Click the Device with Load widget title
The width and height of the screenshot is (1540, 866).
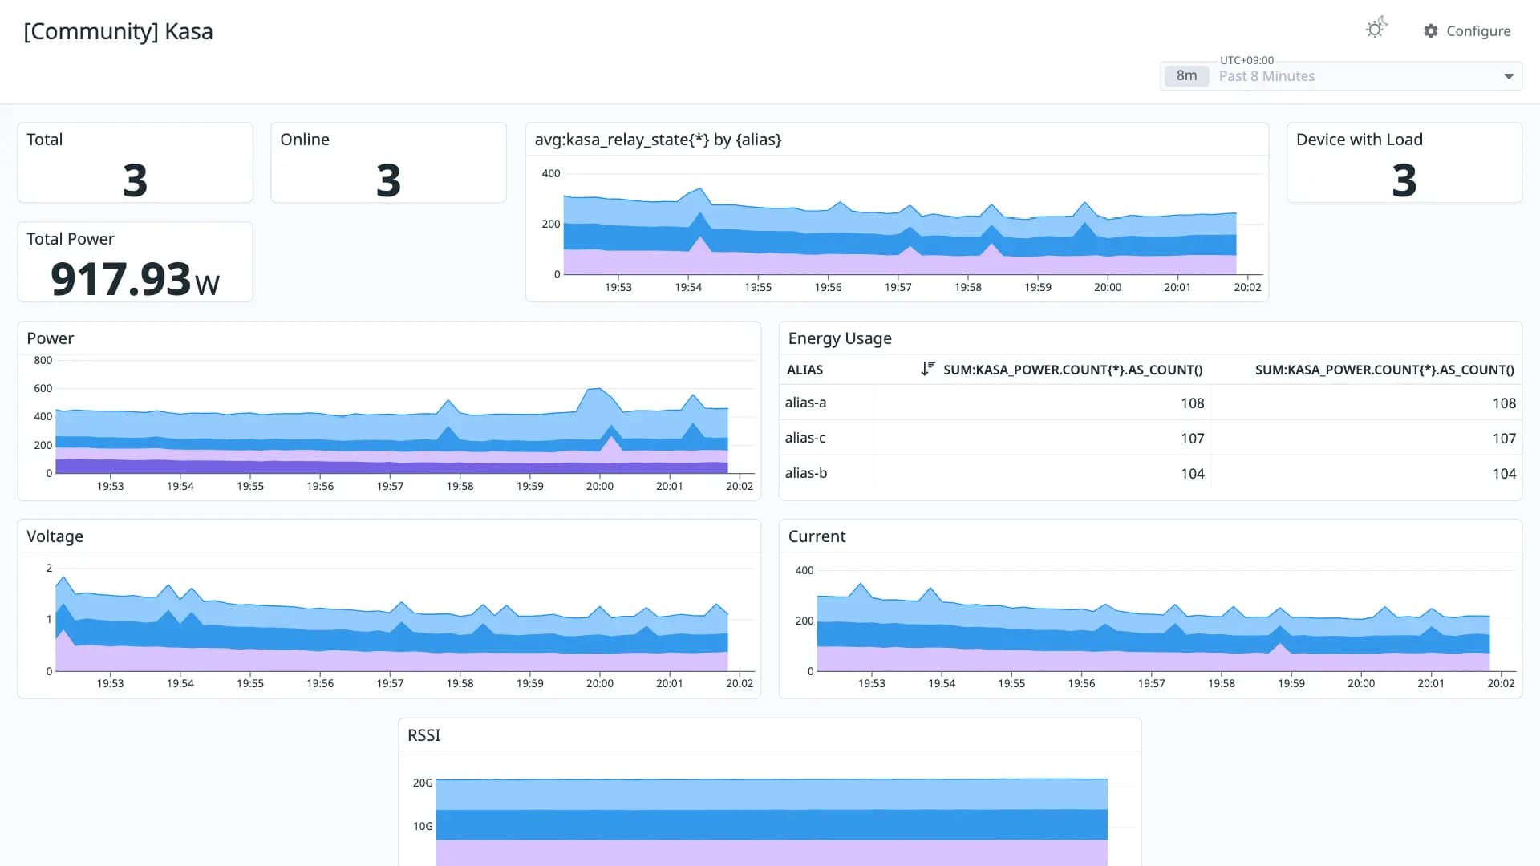pyautogui.click(x=1360, y=140)
